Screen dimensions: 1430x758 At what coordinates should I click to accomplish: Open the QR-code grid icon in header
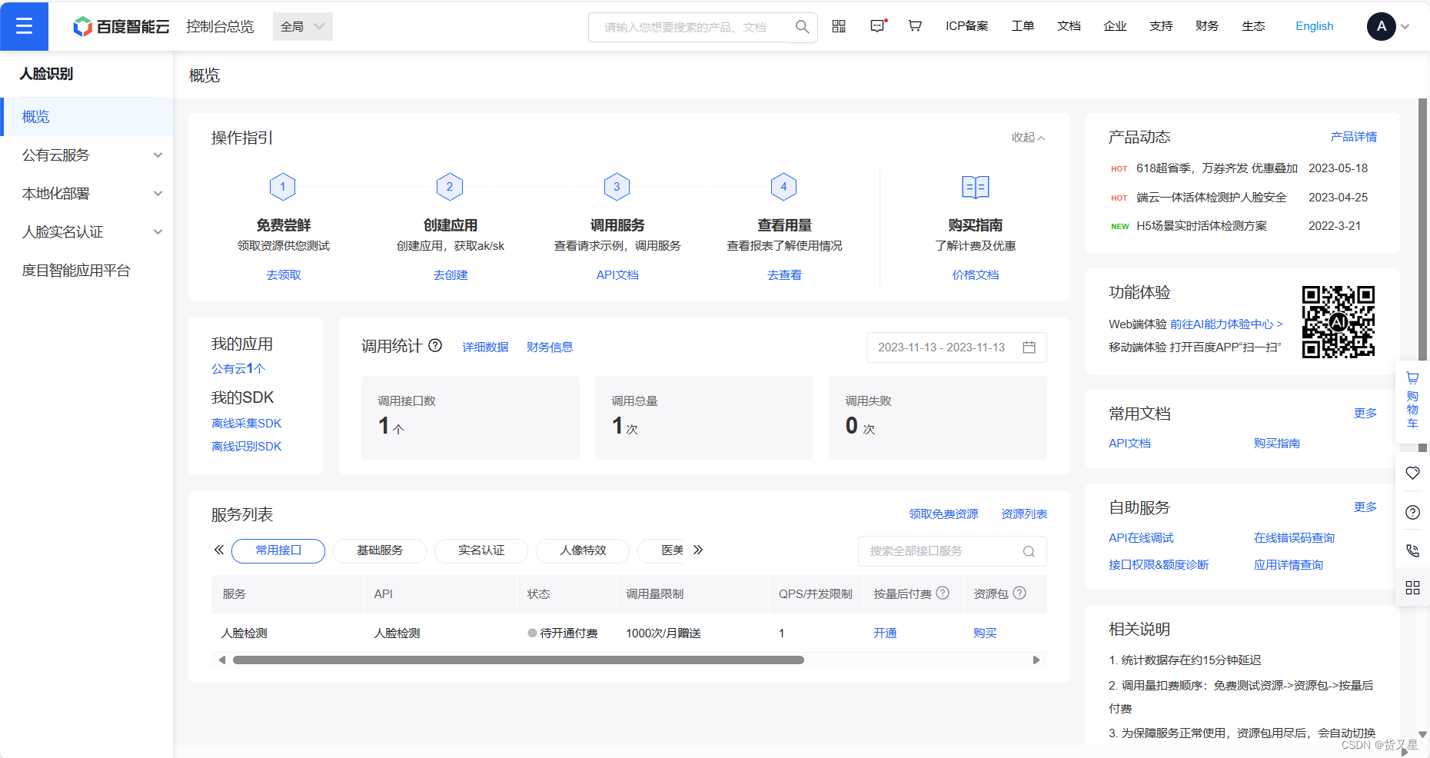click(x=839, y=26)
